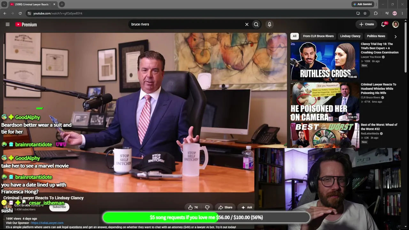Screen dimensions: 409x230
Task: Start voice search with the microphone
Action: (x=269, y=24)
